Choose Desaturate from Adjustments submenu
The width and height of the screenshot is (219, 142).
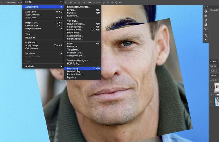[82, 68]
